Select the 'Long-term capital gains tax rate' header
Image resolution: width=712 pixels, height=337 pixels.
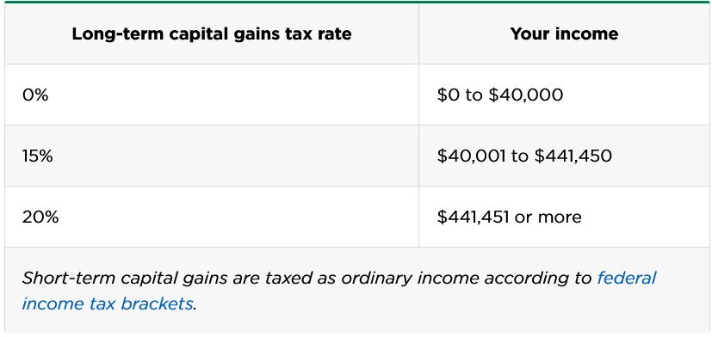tap(212, 34)
